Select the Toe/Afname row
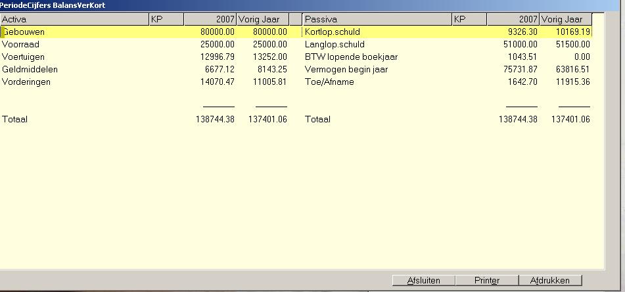625x292 pixels. [447, 82]
